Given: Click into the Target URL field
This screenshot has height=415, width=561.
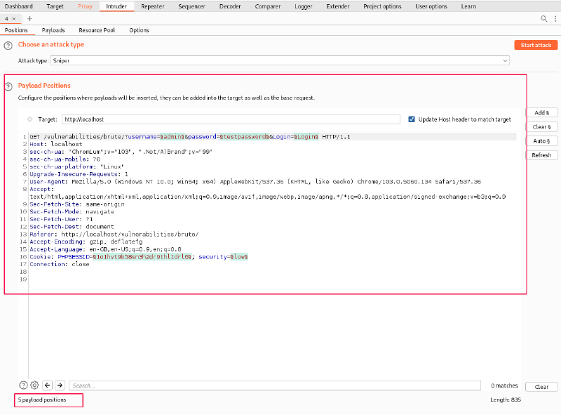Looking at the screenshot, I should point(230,119).
